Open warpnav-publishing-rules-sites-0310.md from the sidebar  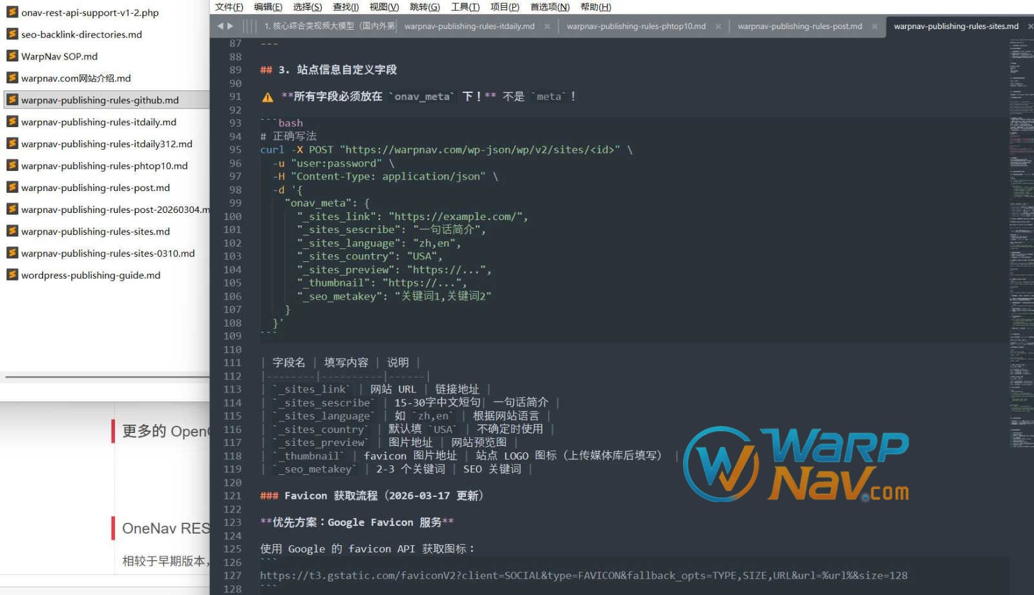point(107,253)
